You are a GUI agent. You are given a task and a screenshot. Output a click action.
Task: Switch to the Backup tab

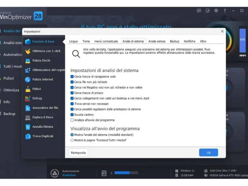(175, 42)
